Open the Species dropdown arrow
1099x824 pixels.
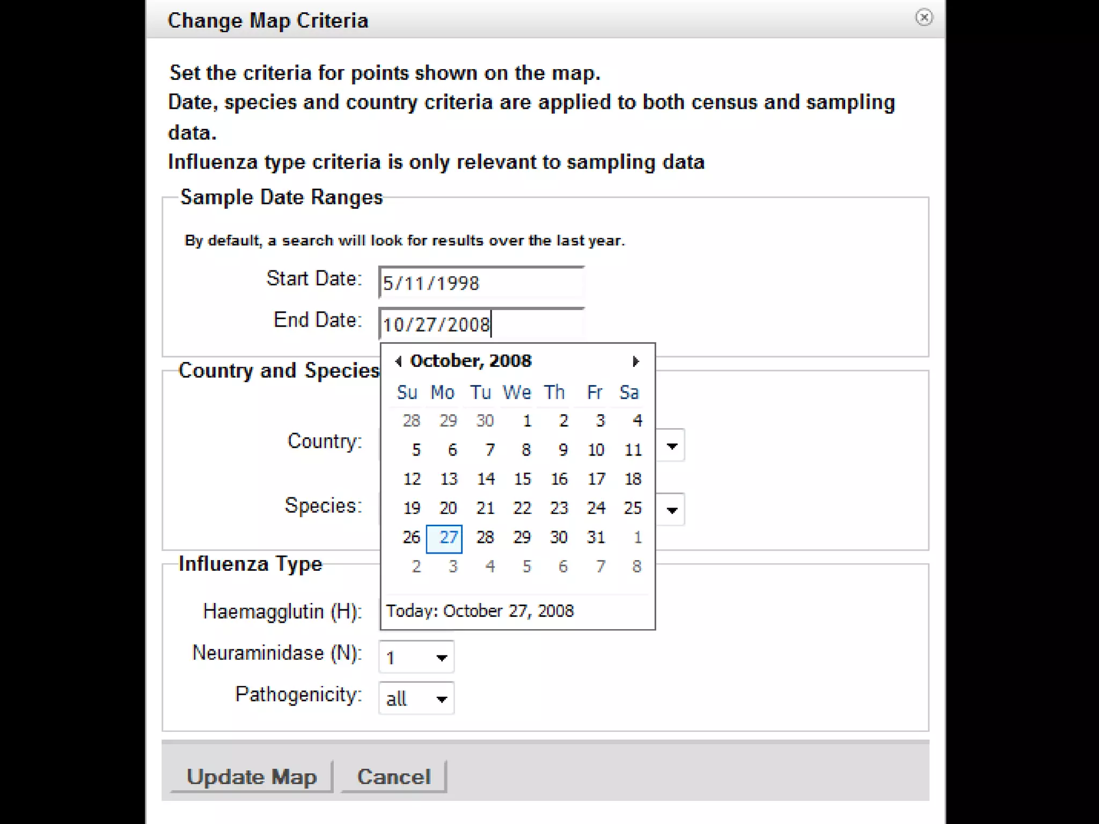672,510
